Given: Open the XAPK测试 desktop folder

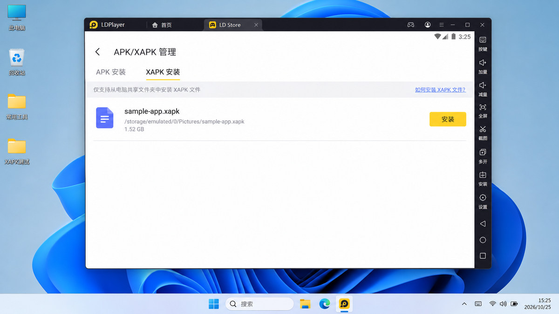Looking at the screenshot, I should [x=17, y=152].
